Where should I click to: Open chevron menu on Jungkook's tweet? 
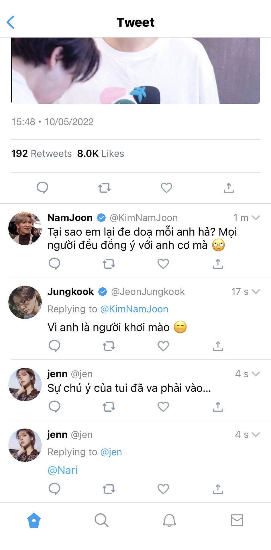[x=256, y=292]
